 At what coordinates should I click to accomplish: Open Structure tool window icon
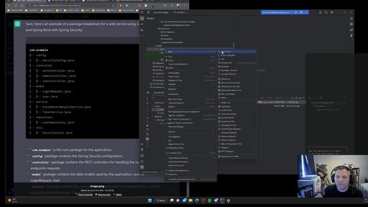coord(142,30)
